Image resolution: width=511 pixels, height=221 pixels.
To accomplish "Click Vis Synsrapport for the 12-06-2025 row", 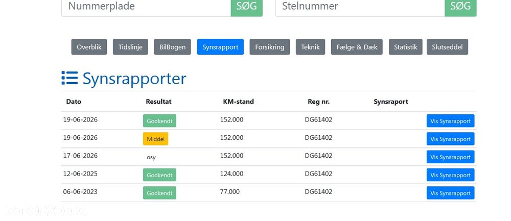I will 450,175.
